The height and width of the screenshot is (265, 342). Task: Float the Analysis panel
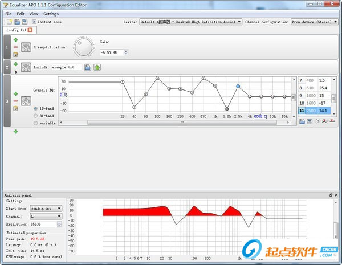click(331, 195)
